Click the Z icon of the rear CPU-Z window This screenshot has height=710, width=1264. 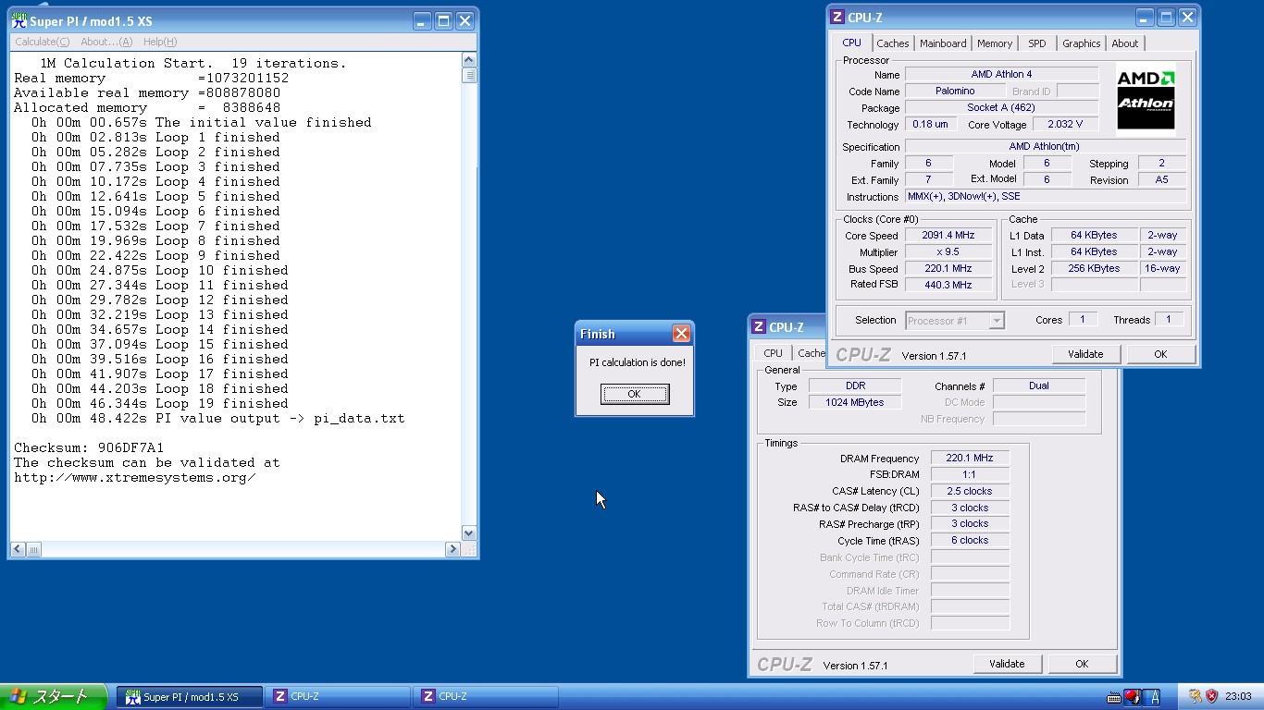click(x=758, y=326)
